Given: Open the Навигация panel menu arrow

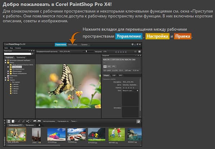Looking at the screenshot, I should point(29,51).
